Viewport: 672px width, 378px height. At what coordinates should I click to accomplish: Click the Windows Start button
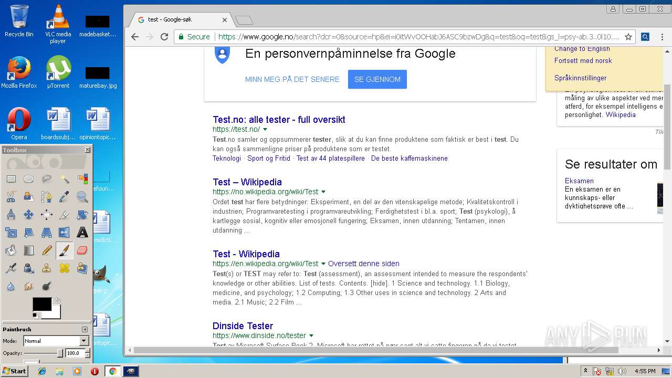[x=14, y=371]
